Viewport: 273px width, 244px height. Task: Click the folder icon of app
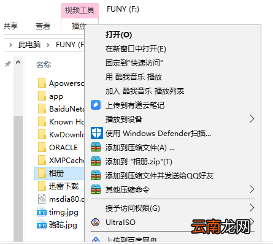pyautogui.click(x=42, y=96)
